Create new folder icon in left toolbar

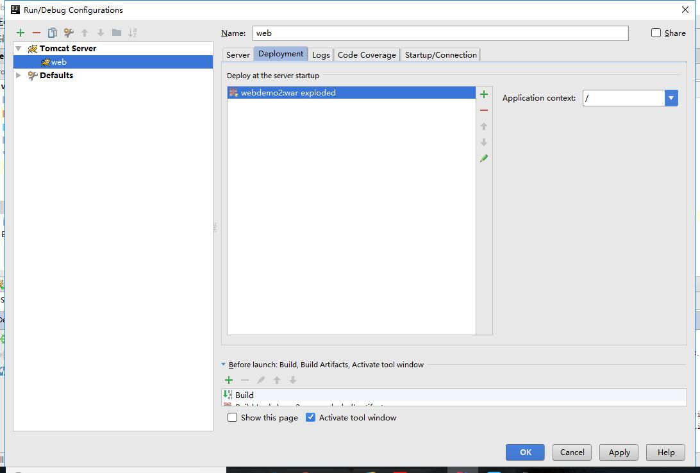(117, 32)
